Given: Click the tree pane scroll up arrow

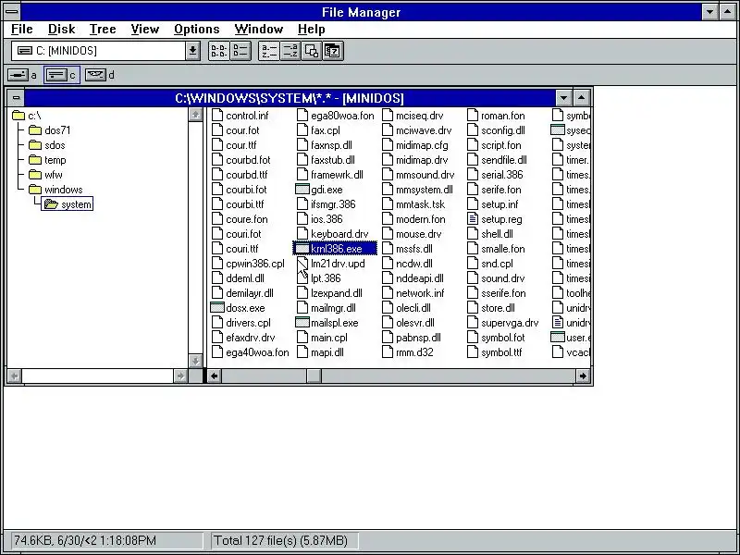Looking at the screenshot, I should click(x=195, y=115).
